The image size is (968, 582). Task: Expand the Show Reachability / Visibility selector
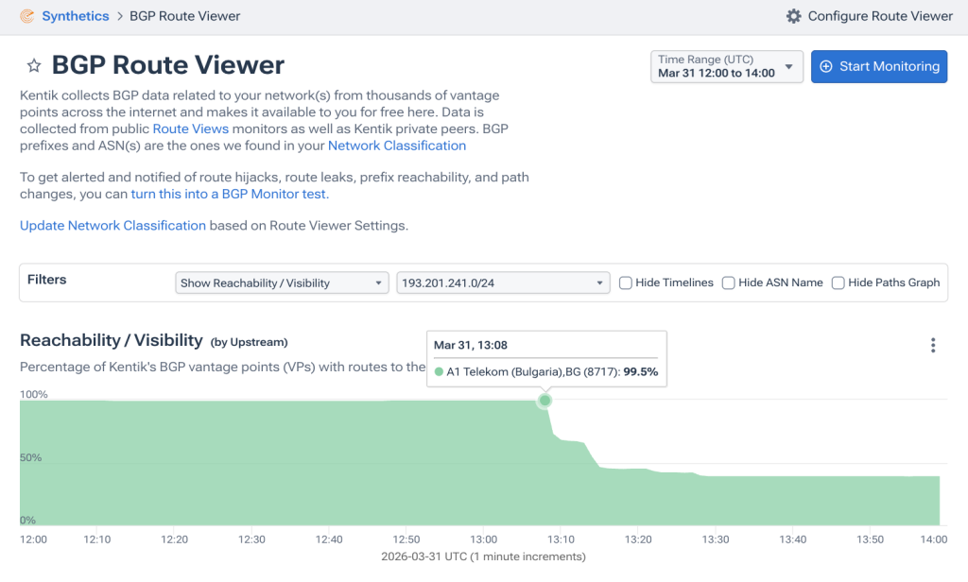click(x=282, y=282)
